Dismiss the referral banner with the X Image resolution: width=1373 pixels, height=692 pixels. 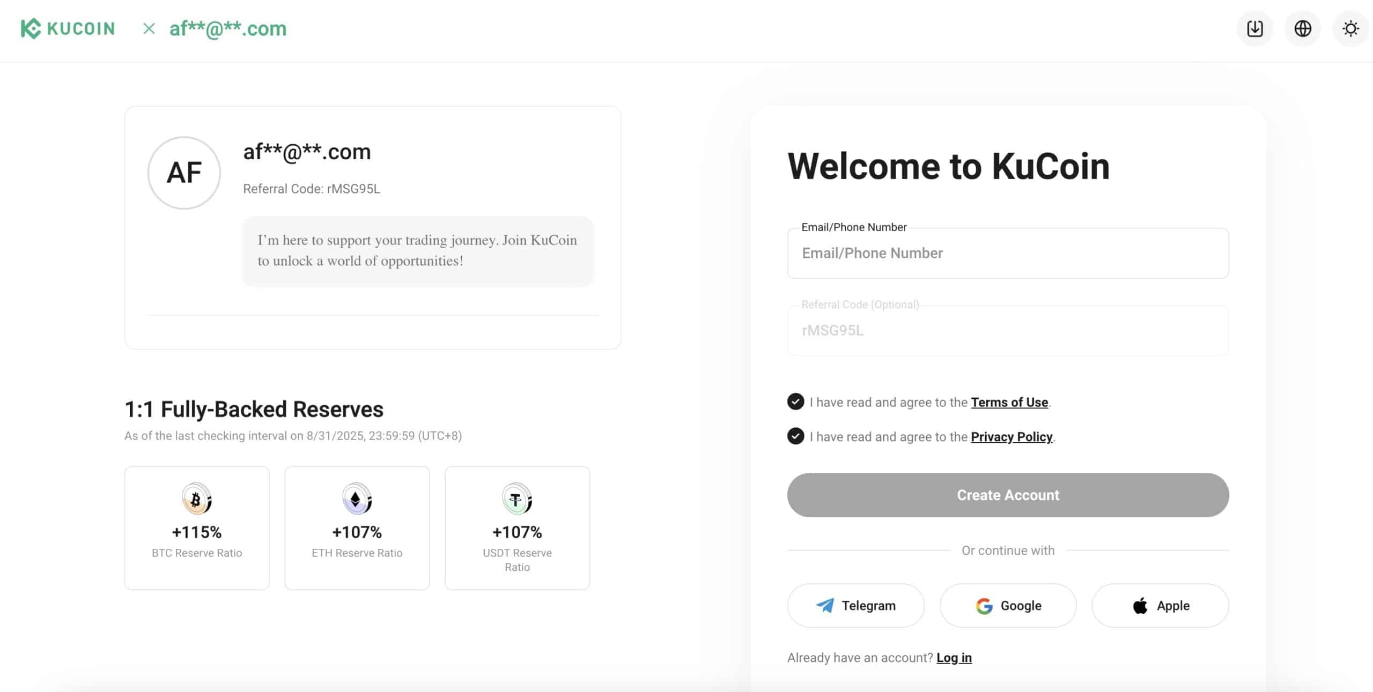click(149, 29)
